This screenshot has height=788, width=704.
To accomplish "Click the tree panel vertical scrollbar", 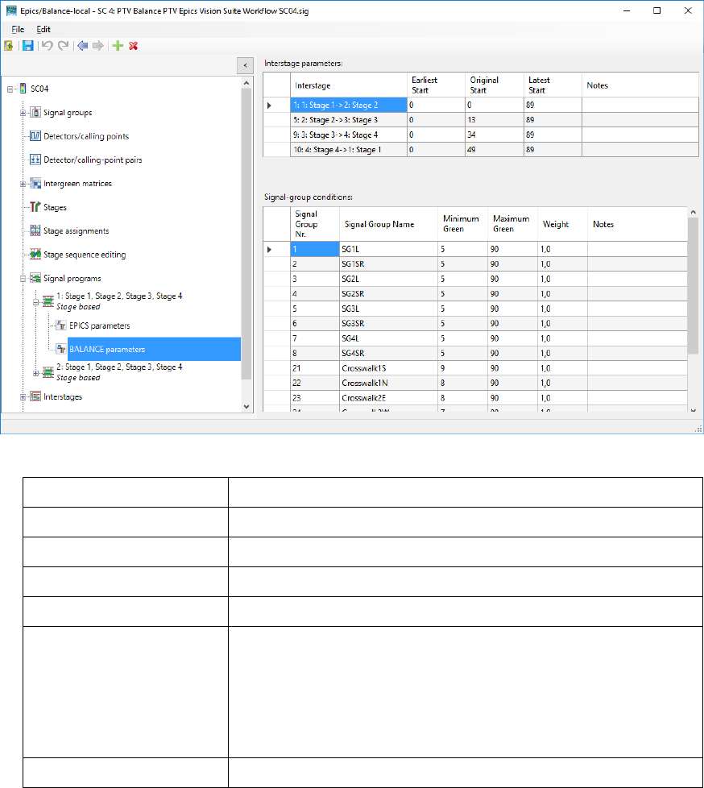I will tap(246, 234).
